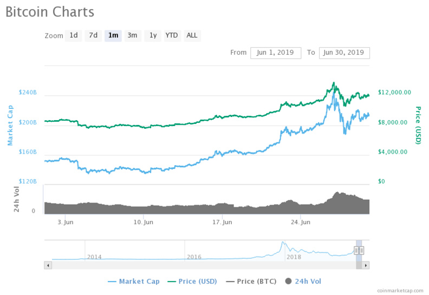This screenshot has width=429, height=295.
Task: Select the 1m zoom button
Action: pyautogui.click(x=113, y=36)
